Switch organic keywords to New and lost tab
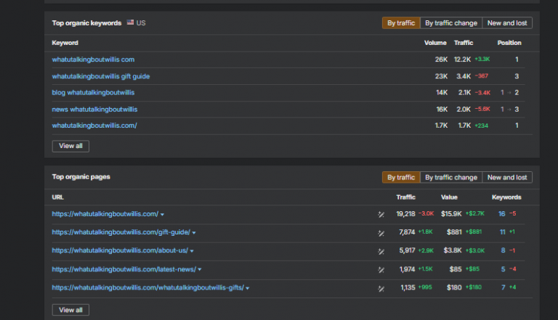Viewport: 558px width, 320px height. click(507, 23)
